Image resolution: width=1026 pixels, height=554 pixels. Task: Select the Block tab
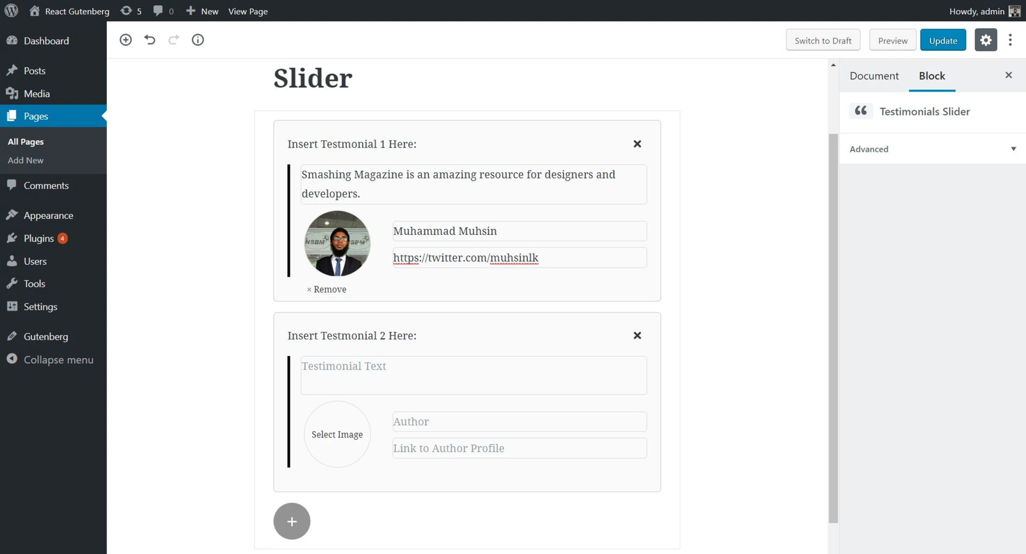(931, 76)
